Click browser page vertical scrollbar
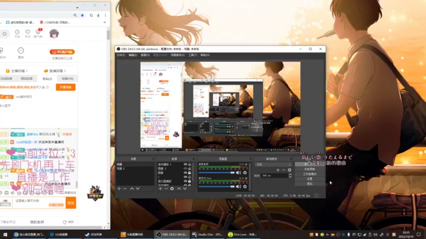This screenshot has width=426, height=239. (x=109, y=35)
